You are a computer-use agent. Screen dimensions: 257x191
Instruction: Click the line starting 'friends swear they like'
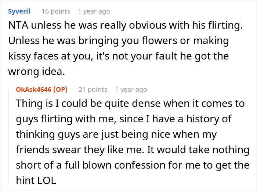tap(133, 150)
